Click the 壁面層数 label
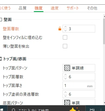Viewport: 105px width, 111px height. click(x=11, y=29)
